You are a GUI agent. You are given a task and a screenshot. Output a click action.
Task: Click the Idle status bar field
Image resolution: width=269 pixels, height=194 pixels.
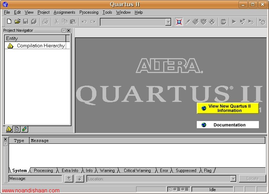(212, 190)
